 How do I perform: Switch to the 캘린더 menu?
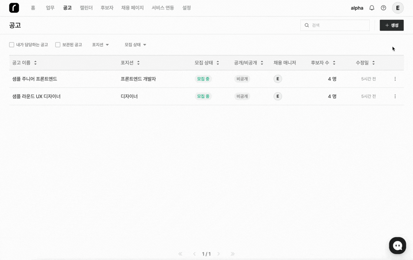pyautogui.click(x=86, y=8)
